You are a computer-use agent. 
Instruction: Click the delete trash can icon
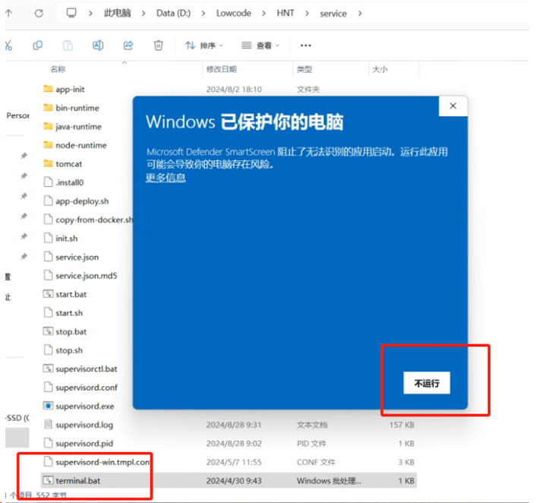(158, 46)
